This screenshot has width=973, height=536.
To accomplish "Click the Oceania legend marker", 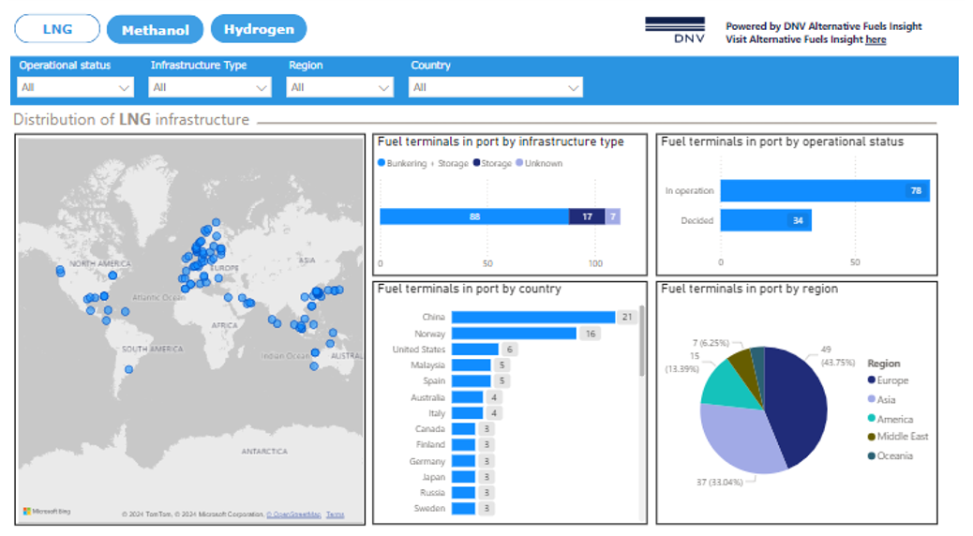I will click(872, 456).
